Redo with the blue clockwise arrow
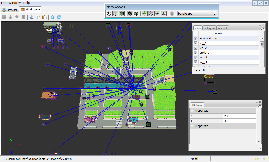This screenshot has height=162, width=269. coord(59,17)
